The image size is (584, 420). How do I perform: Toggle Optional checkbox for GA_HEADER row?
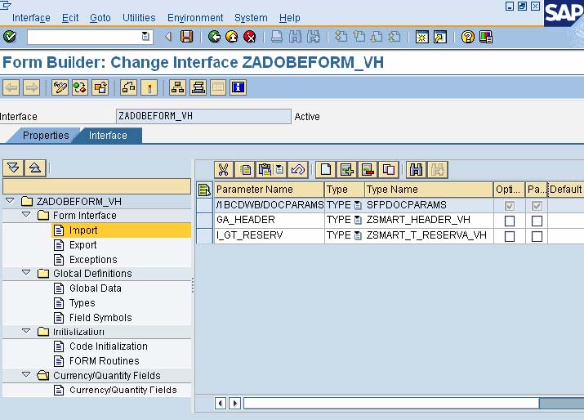510,221
